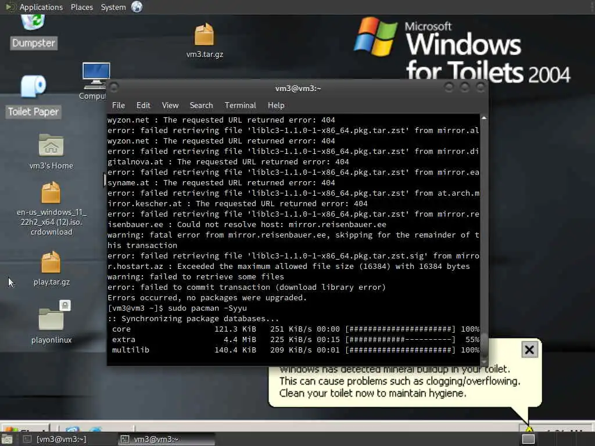Click the terminal title 'vm3@vm3:~'
The height and width of the screenshot is (446, 595).
tap(298, 88)
